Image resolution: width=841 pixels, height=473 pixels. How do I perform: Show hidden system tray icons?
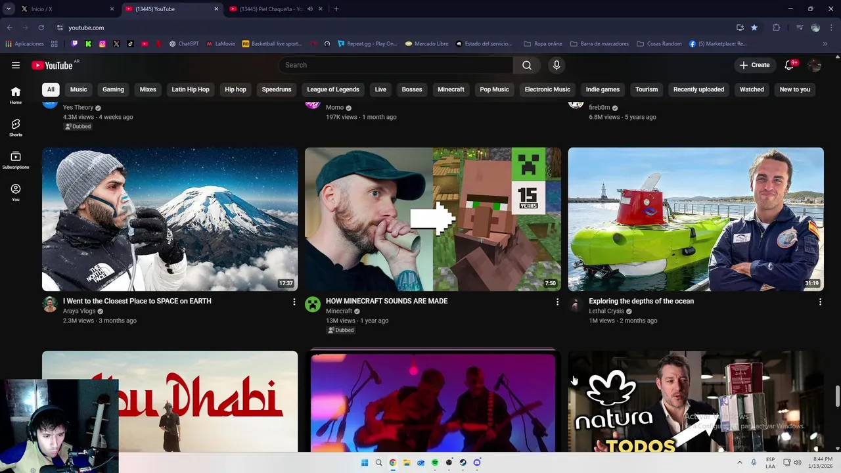739,462
